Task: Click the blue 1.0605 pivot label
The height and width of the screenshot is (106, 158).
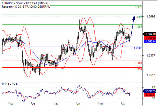Action: pos(138,48)
